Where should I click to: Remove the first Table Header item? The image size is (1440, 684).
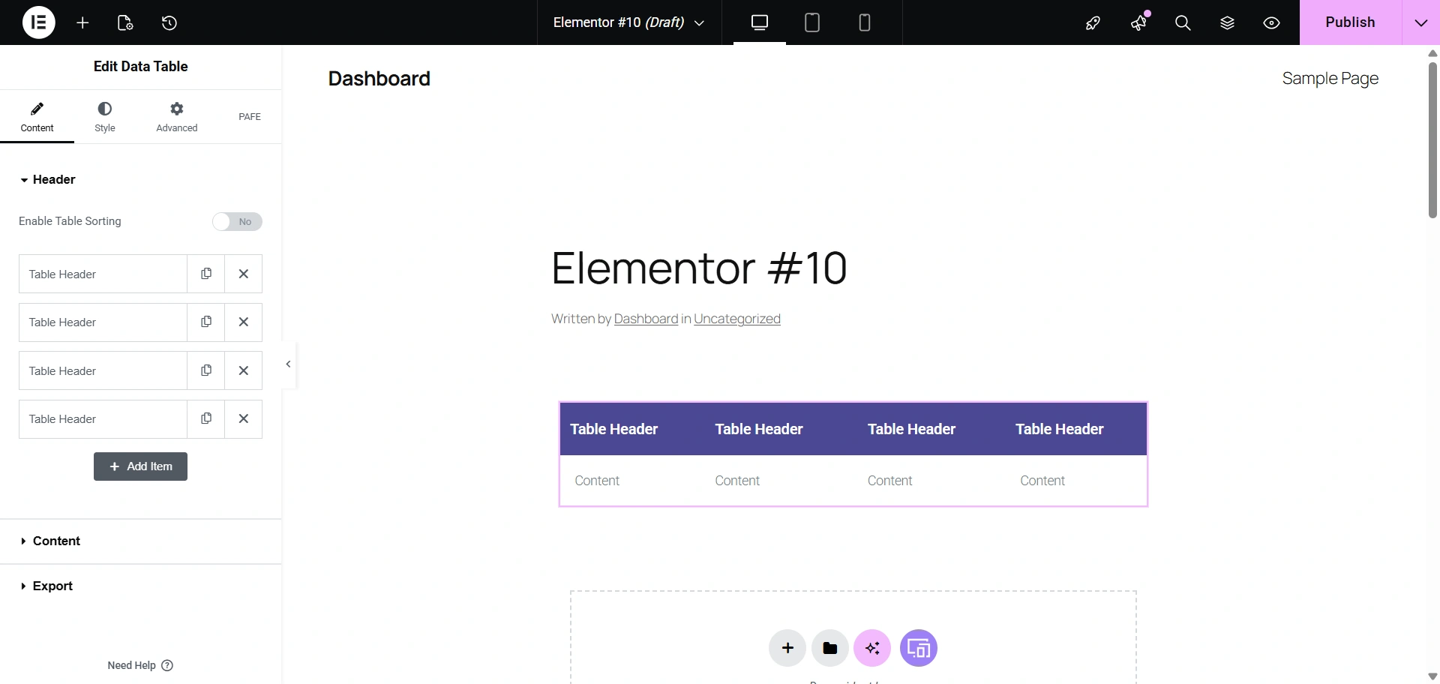[x=244, y=274]
